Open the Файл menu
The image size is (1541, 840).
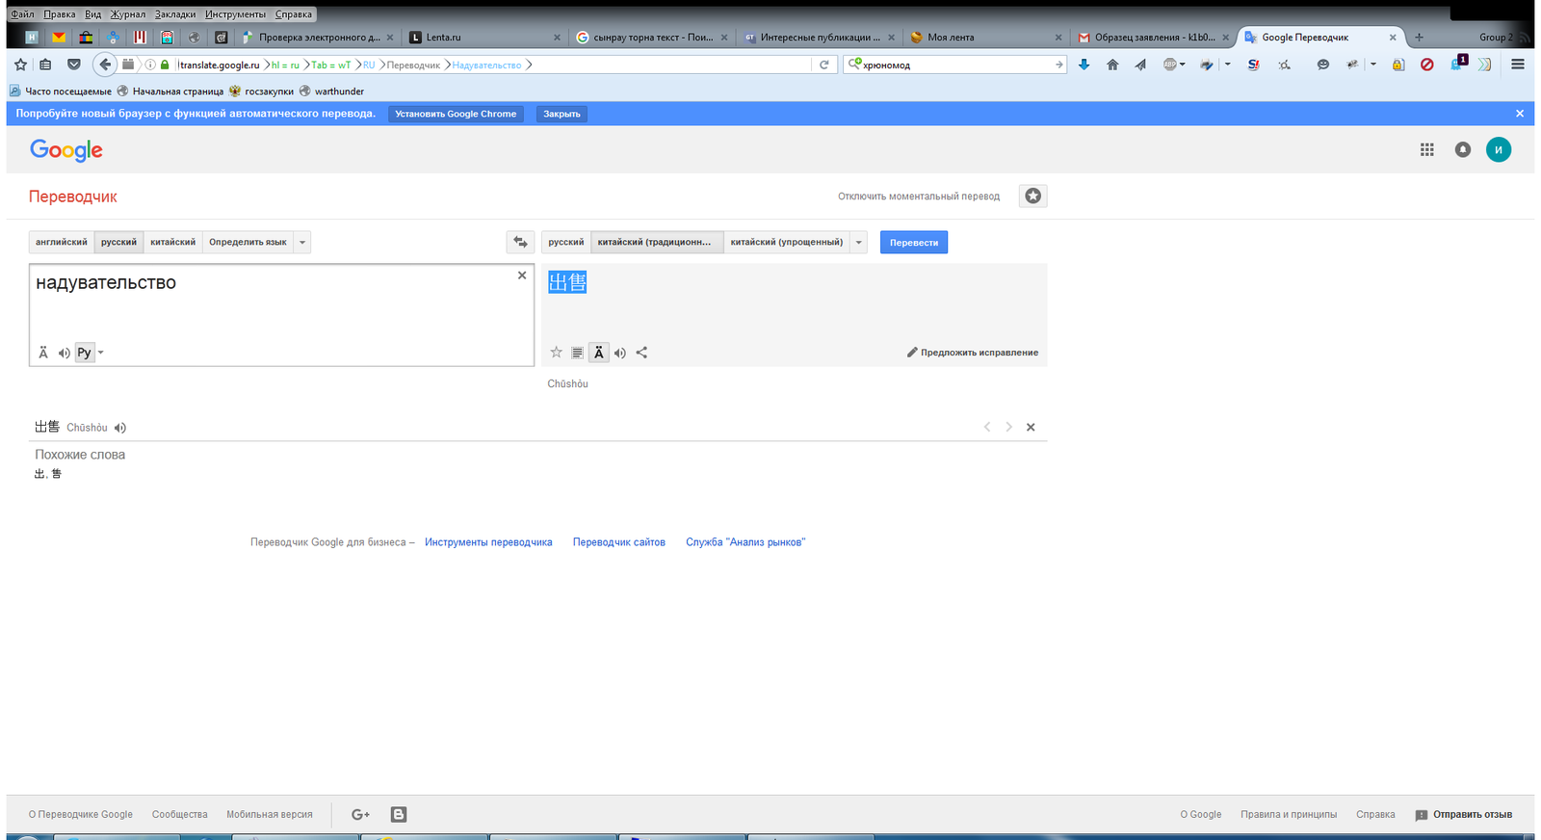pos(22,14)
